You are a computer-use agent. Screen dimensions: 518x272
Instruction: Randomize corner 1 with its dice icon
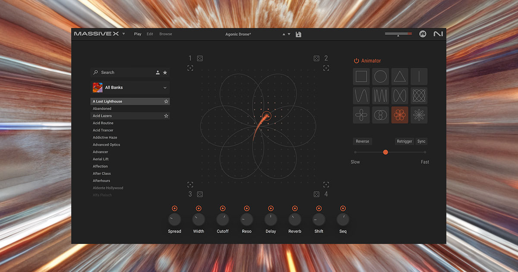pos(200,58)
